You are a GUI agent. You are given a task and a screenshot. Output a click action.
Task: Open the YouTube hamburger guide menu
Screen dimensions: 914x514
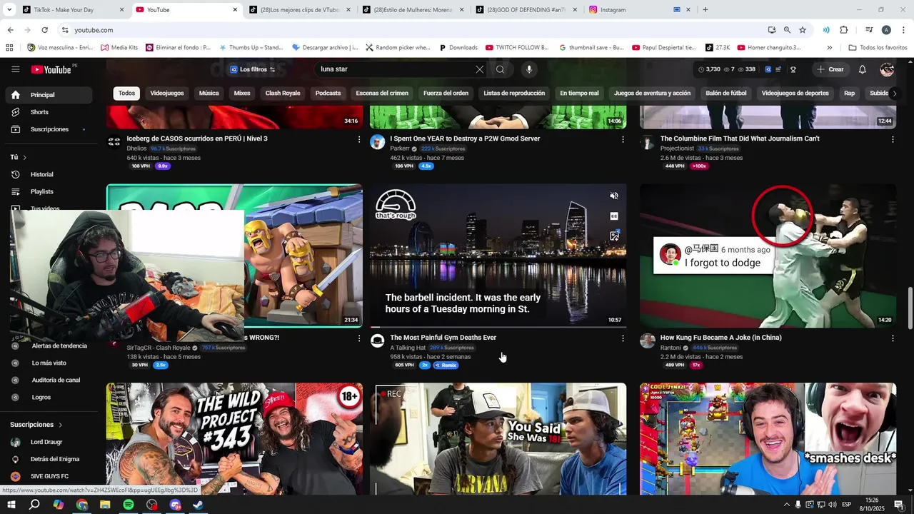pyautogui.click(x=15, y=69)
